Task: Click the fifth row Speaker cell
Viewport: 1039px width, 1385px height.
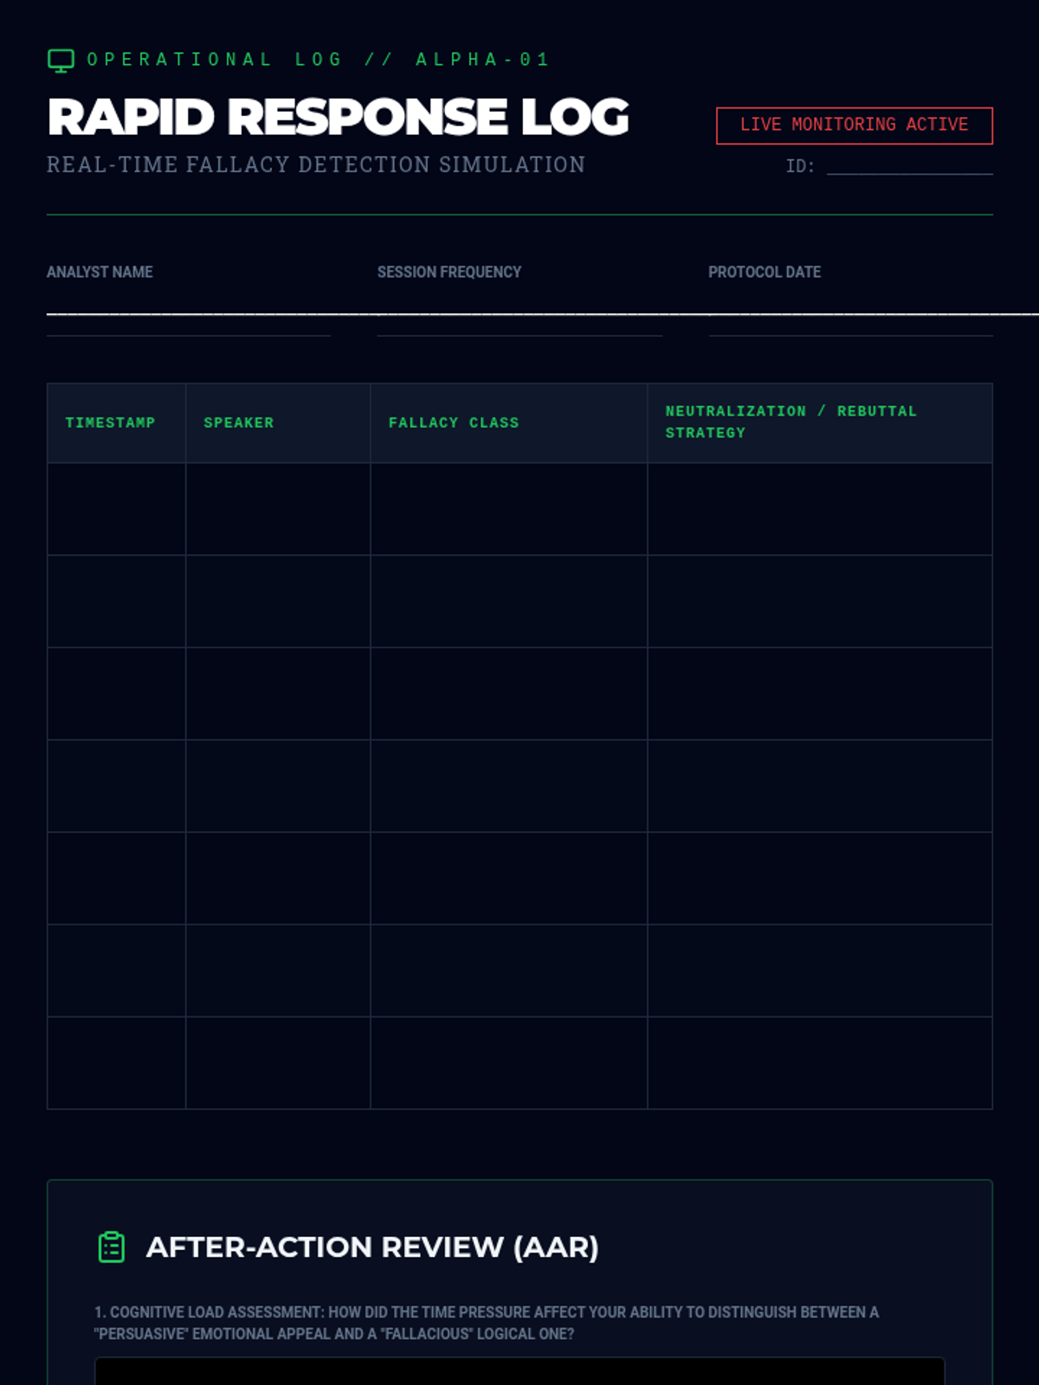Action: (x=277, y=879)
